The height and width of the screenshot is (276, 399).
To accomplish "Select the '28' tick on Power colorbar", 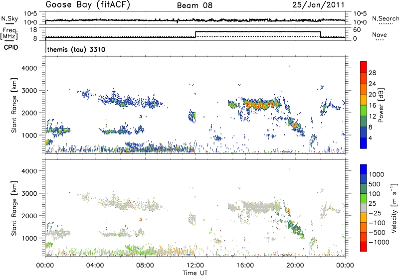I will (x=372, y=73).
